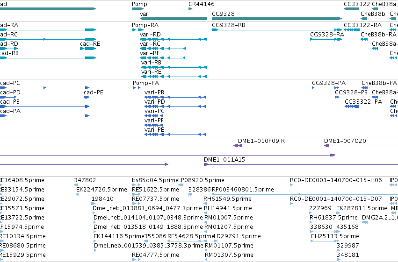This screenshot has width=398, height=262.
Task: Select EST RP003460801.5prime
Action: point(243,190)
